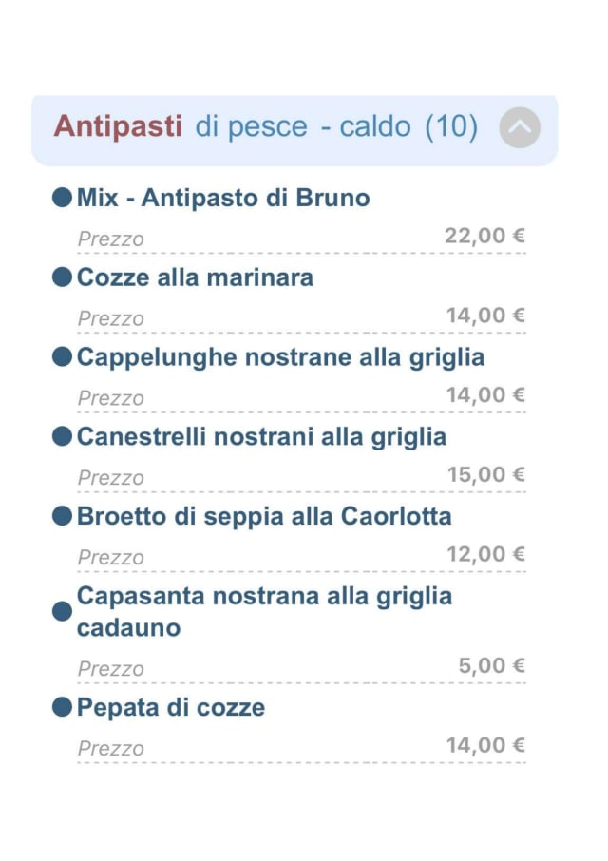Click bullet beside Pepata di cozze
Viewport: 608px width, 861px height.
pos(63,708)
